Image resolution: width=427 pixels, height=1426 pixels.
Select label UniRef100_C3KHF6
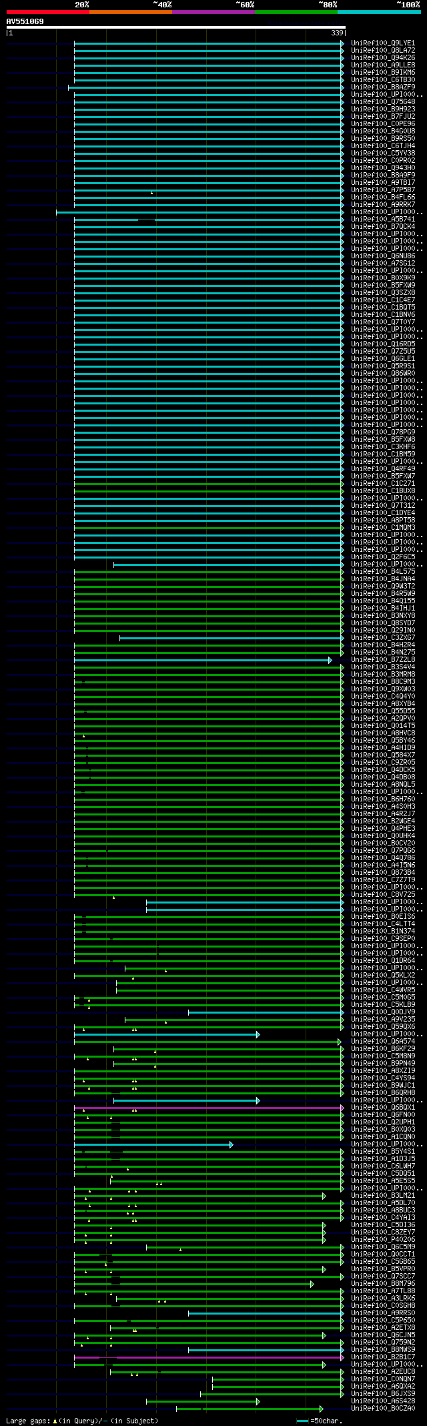tap(383, 447)
